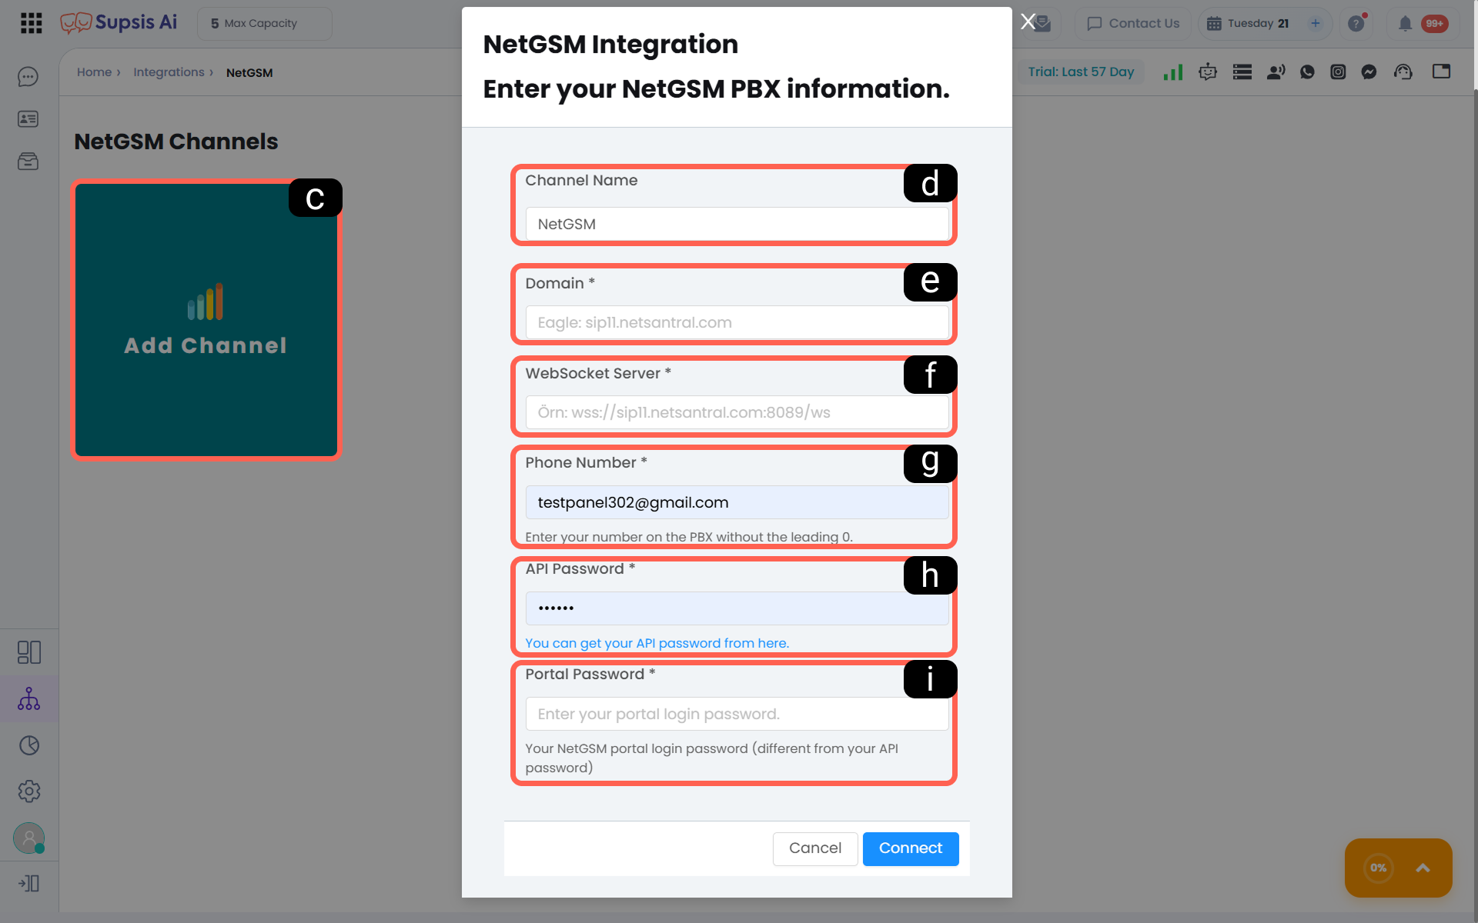Focus the Domain input field

click(737, 323)
